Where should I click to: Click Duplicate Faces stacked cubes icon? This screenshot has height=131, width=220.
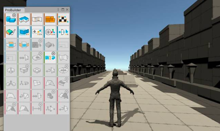point(50,96)
